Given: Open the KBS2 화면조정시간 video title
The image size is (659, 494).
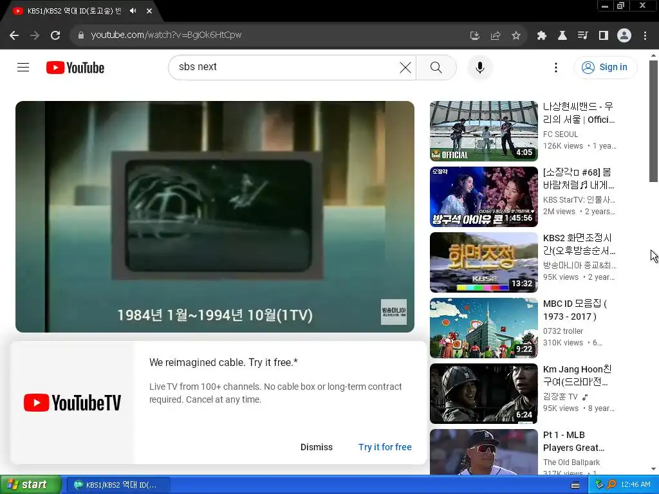Looking at the screenshot, I should click(579, 244).
